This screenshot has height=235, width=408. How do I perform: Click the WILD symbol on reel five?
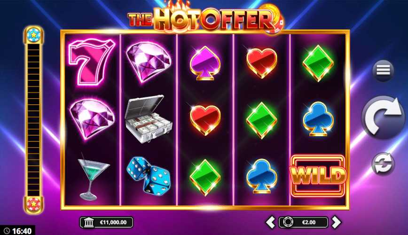point(318,176)
